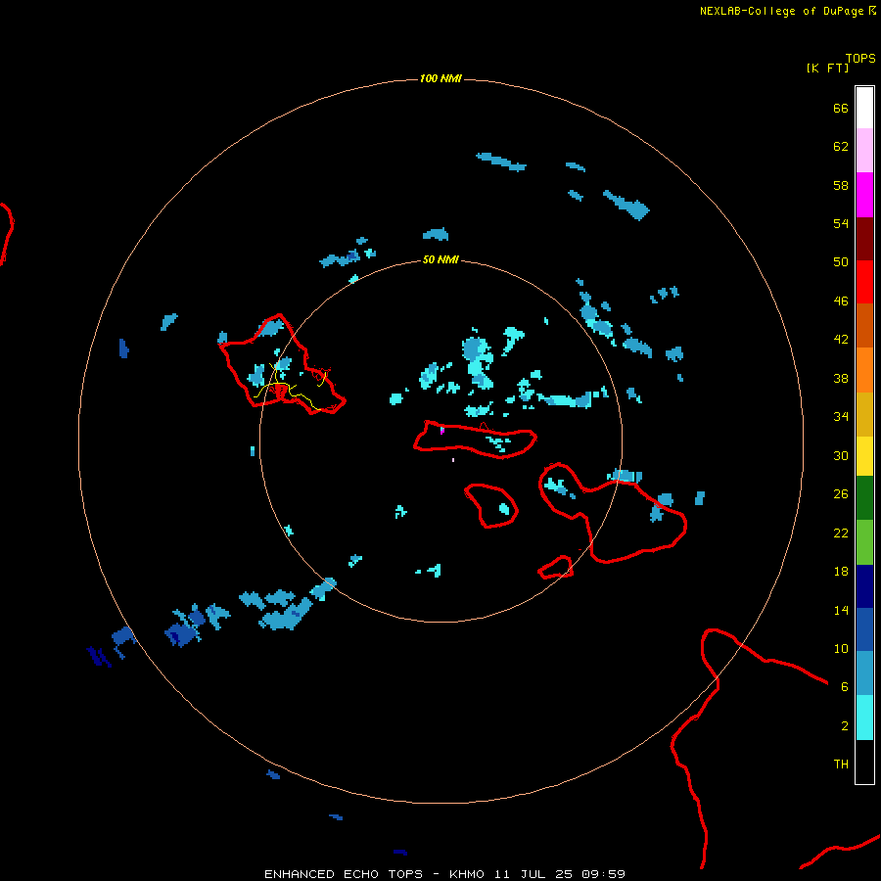Click the "30" legend value
Viewport: 881px width, 881px height.
point(841,455)
